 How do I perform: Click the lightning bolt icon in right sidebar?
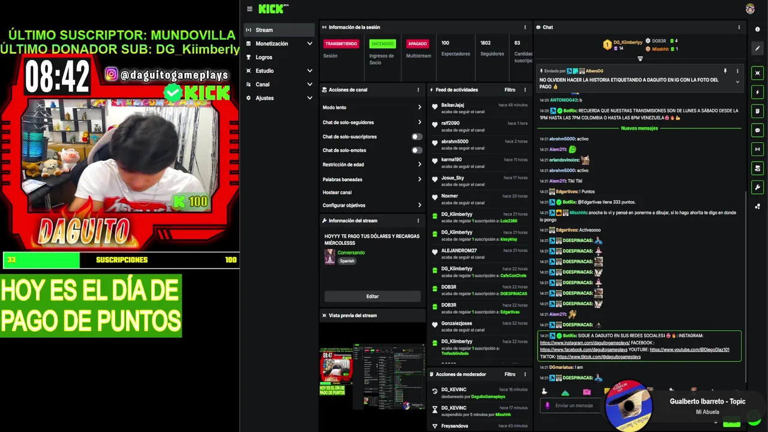point(757,92)
